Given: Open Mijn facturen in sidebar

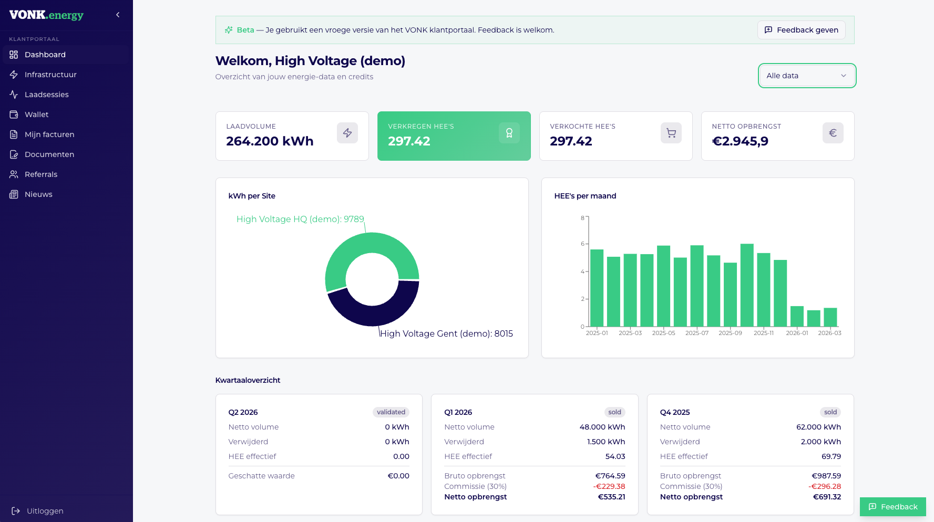Looking at the screenshot, I should pyautogui.click(x=66, y=134).
